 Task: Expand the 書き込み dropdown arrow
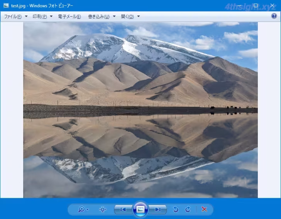click(x=114, y=16)
